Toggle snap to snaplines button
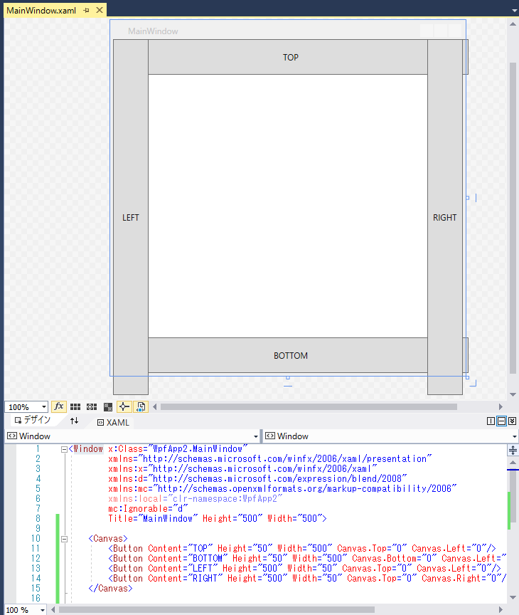The image size is (519, 615). coord(124,406)
